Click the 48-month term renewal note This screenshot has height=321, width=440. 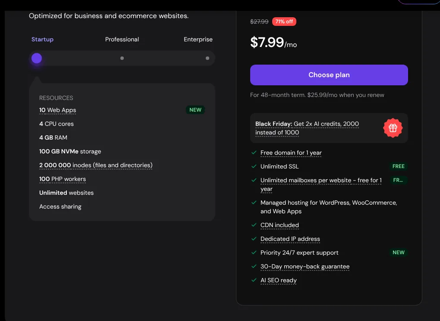pyautogui.click(x=317, y=95)
